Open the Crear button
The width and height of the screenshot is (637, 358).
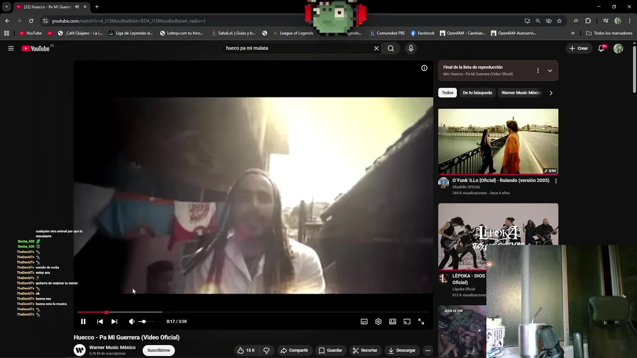click(579, 48)
